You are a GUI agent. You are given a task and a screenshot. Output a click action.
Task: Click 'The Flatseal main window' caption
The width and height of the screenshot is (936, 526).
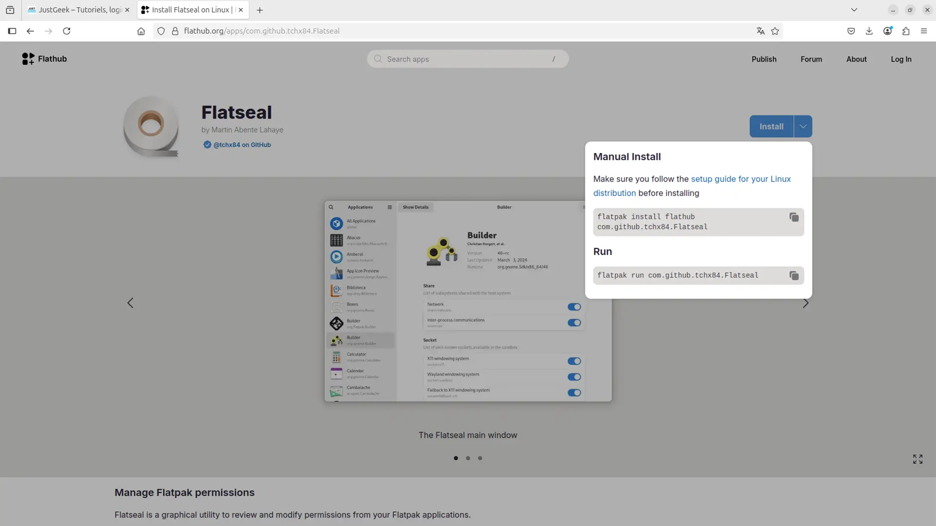pos(468,435)
